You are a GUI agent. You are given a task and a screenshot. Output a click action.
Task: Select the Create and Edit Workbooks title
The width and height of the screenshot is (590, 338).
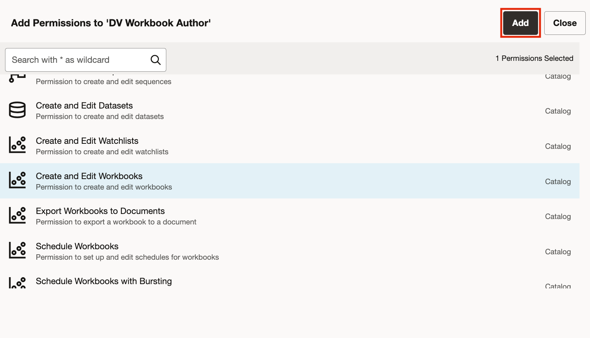(x=89, y=176)
